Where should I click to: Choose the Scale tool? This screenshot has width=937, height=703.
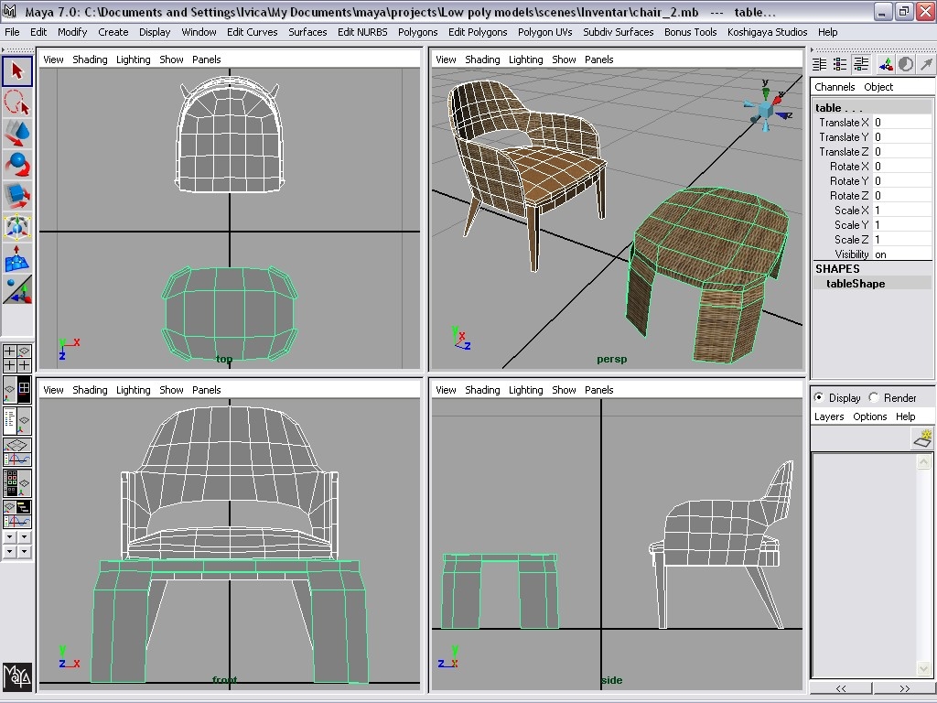tap(16, 194)
